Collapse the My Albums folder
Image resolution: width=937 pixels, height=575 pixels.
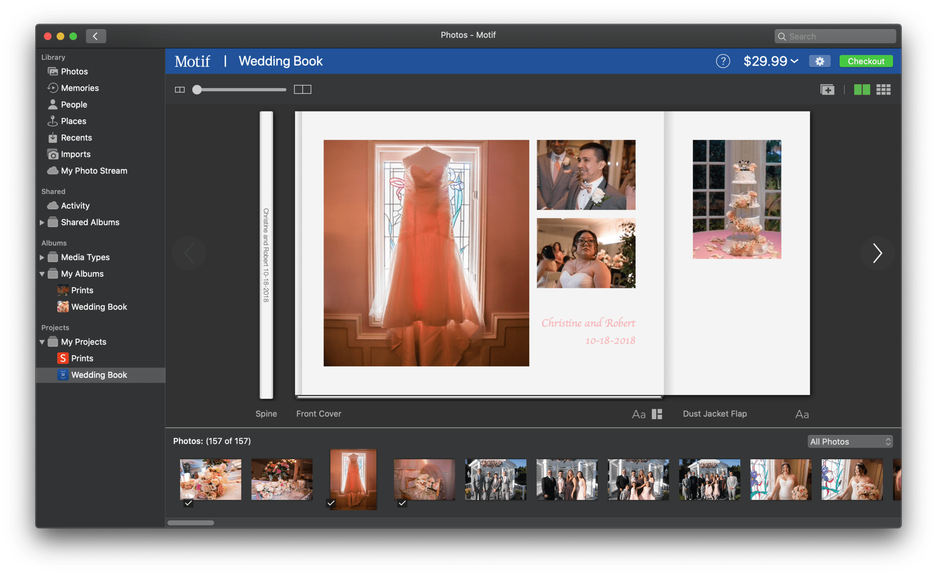[42, 273]
